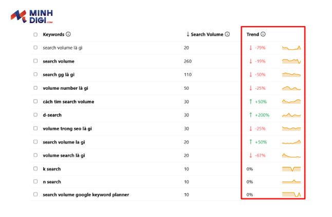Open keyword cách tìm search volume

tap(68, 102)
